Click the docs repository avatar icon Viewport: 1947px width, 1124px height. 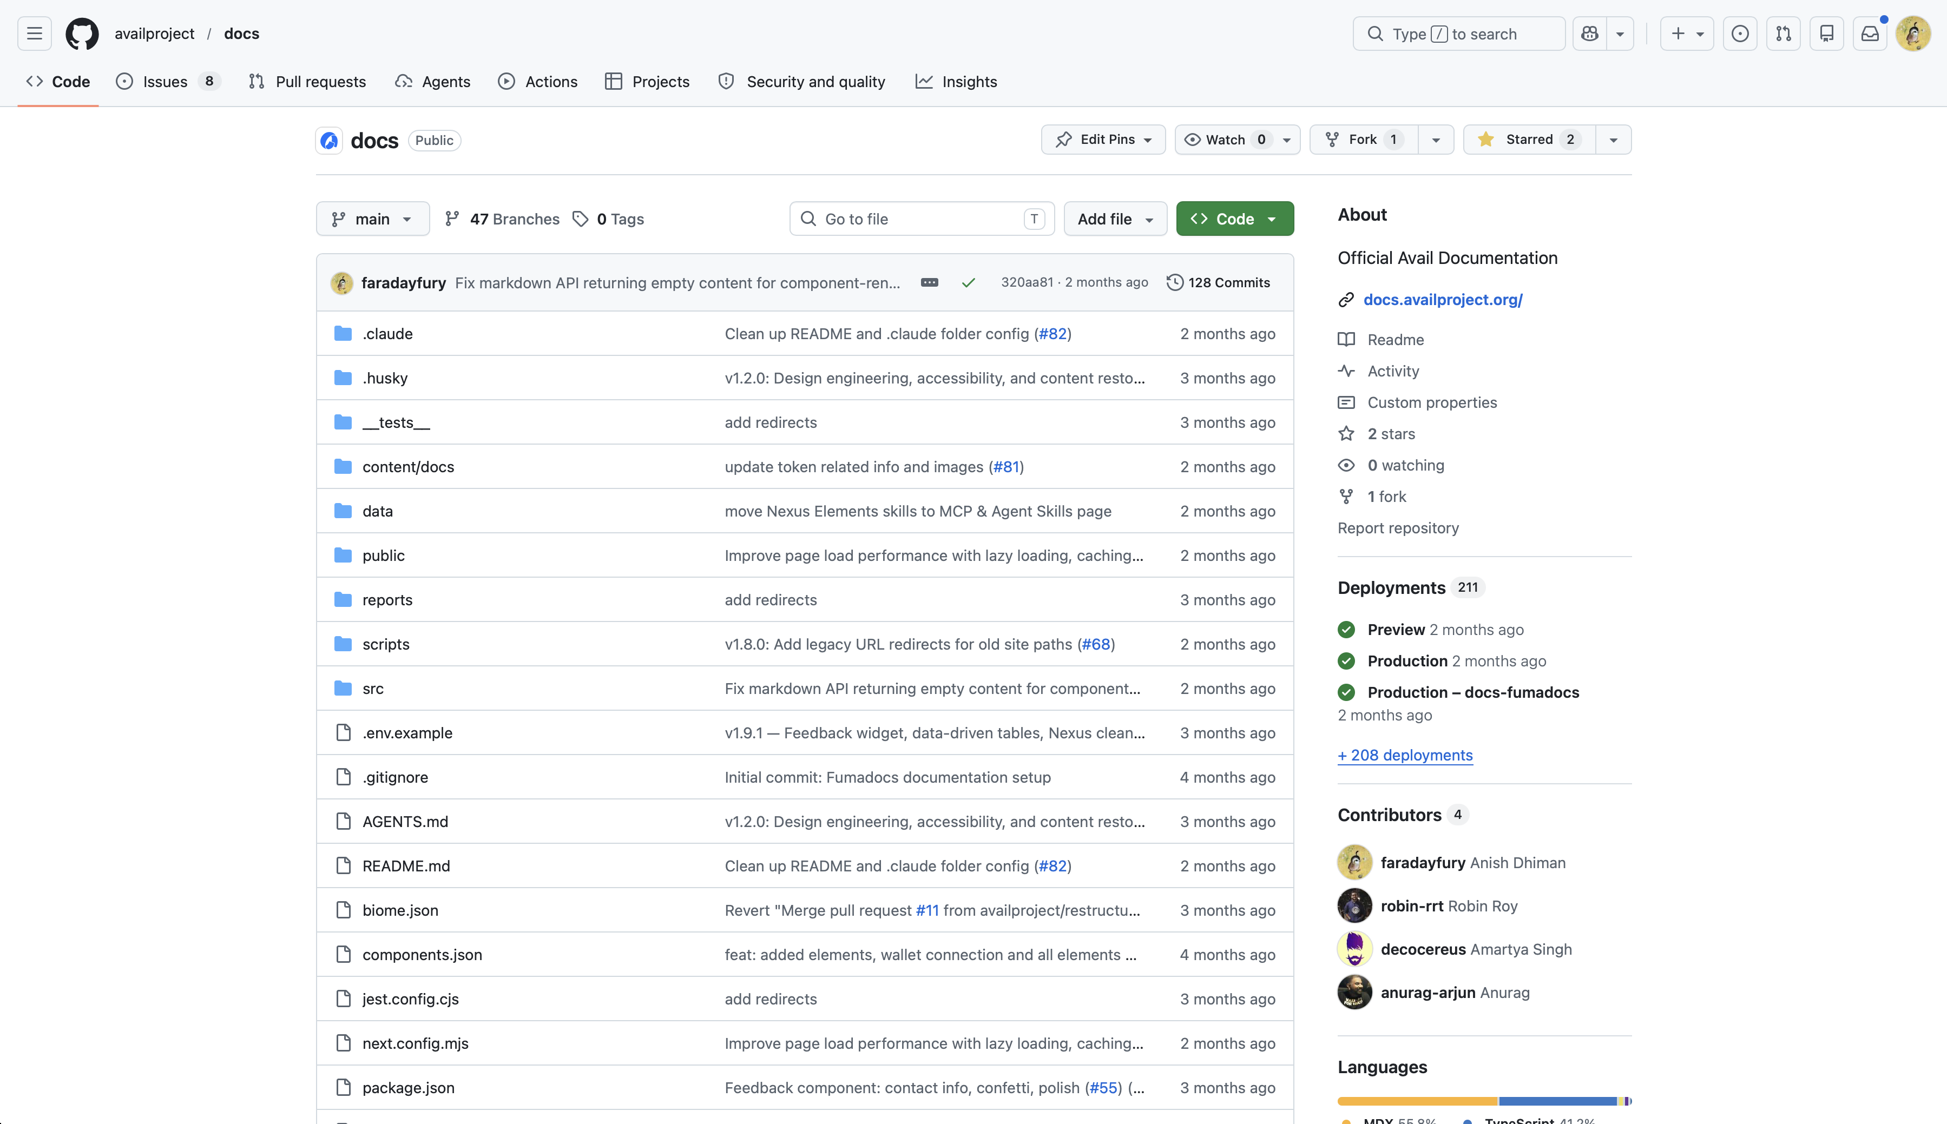coord(329,141)
